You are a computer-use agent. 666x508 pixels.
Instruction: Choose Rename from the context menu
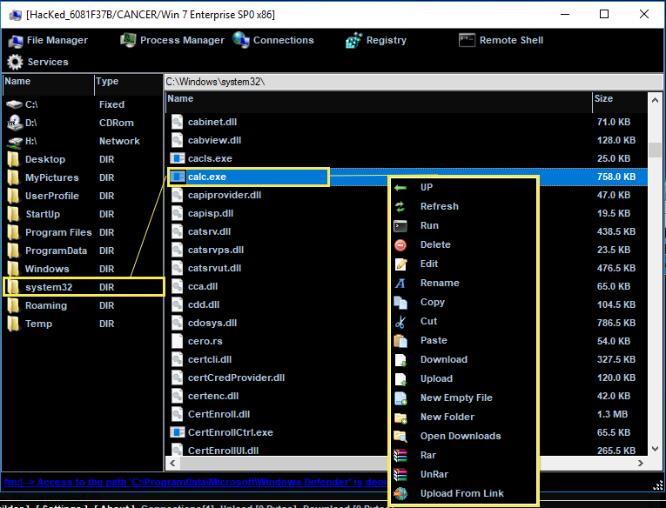pyautogui.click(x=440, y=283)
